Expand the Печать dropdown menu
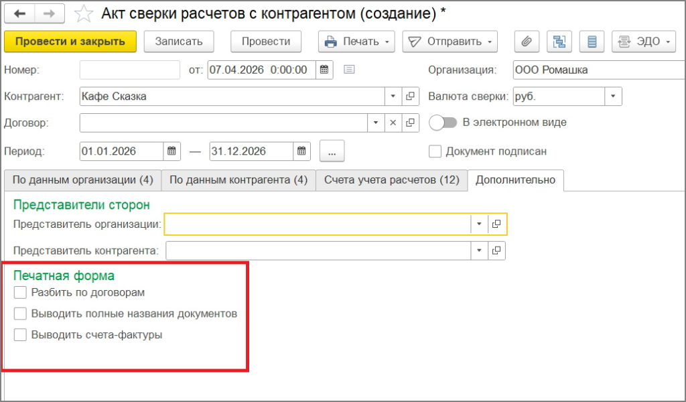This screenshot has width=686, height=402. 387,42
